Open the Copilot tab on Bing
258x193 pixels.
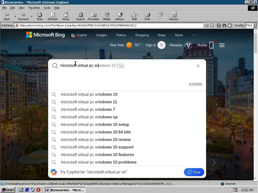tap(79, 35)
